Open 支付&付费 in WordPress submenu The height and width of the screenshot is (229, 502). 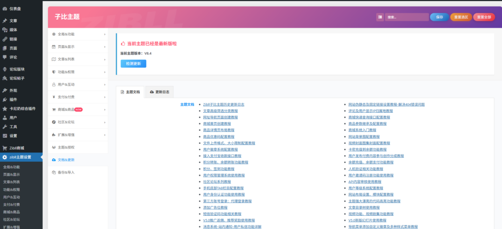click(12, 204)
